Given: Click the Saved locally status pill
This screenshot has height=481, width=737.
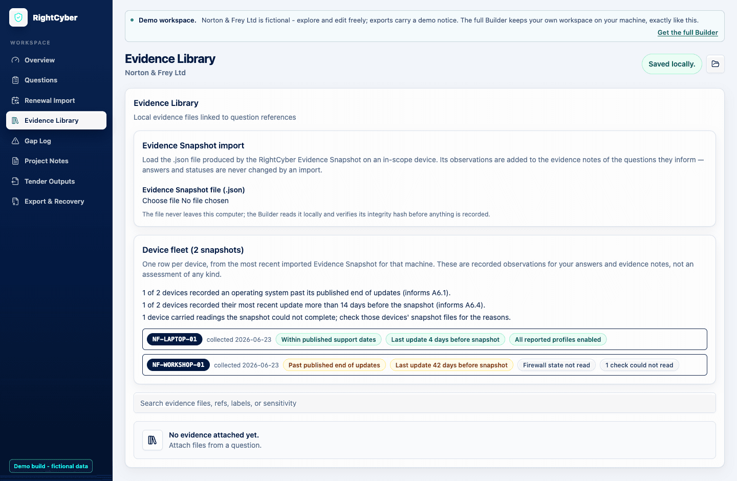Looking at the screenshot, I should [671, 64].
